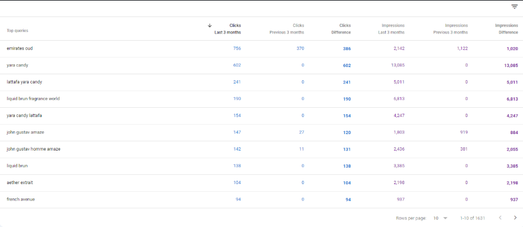Screen dimensions: 523x227
Task: Go to previous page of results
Action: tap(500, 218)
